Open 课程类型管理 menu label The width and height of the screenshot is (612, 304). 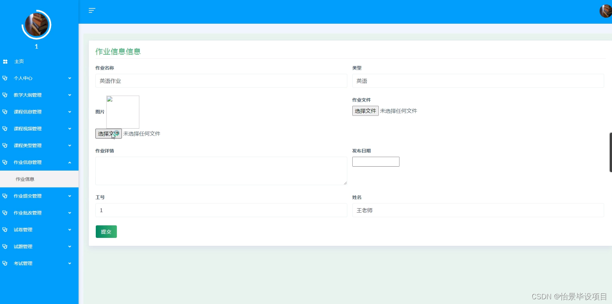click(28, 146)
